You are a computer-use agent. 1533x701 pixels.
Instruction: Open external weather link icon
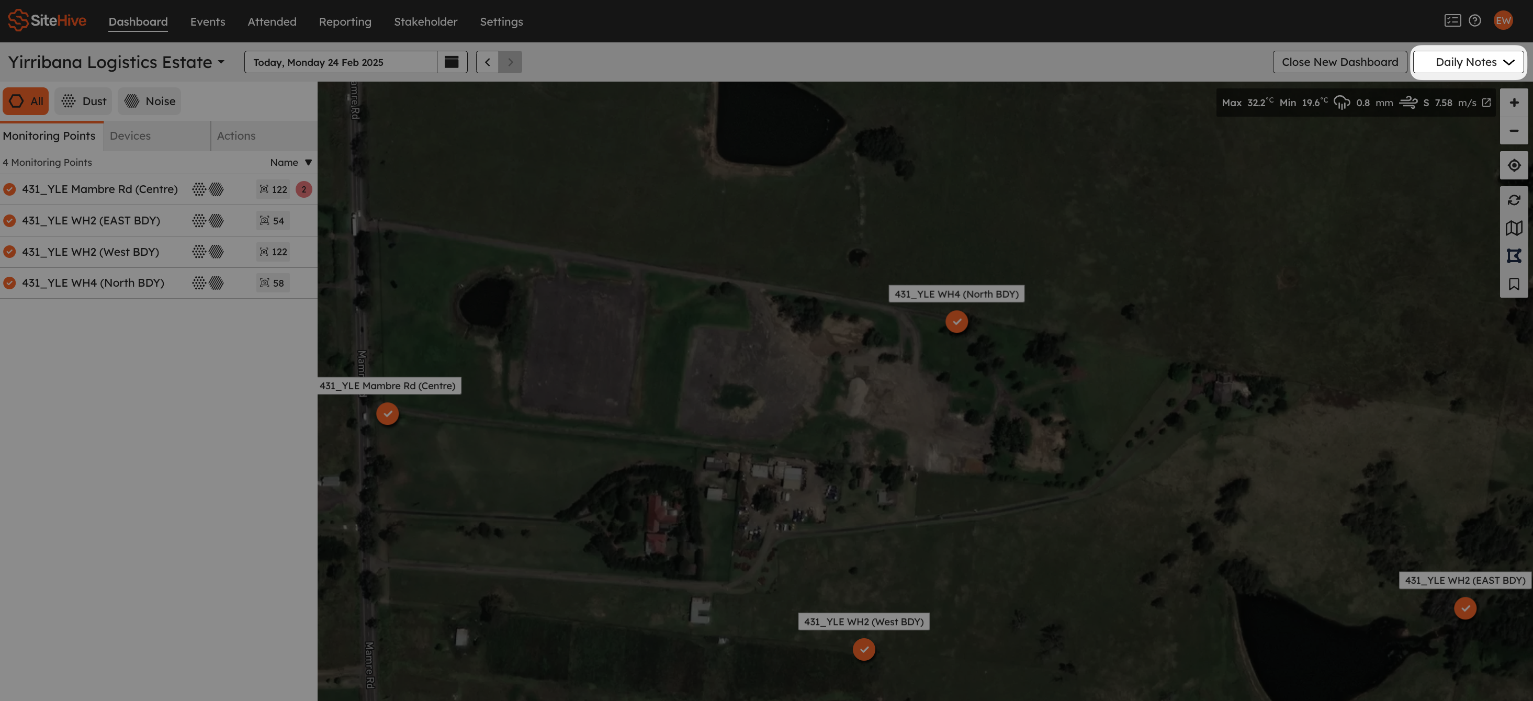(1486, 103)
